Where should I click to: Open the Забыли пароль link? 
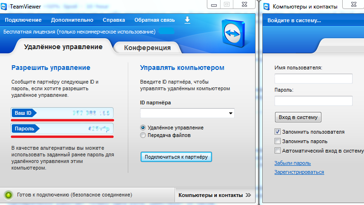pos(293,163)
